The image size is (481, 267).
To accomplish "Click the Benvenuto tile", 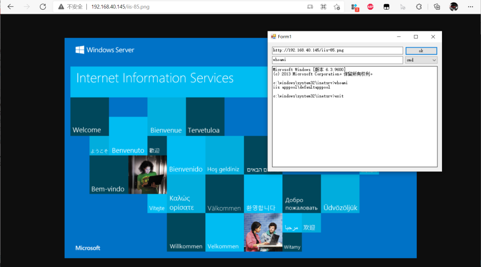I will pos(128,136).
